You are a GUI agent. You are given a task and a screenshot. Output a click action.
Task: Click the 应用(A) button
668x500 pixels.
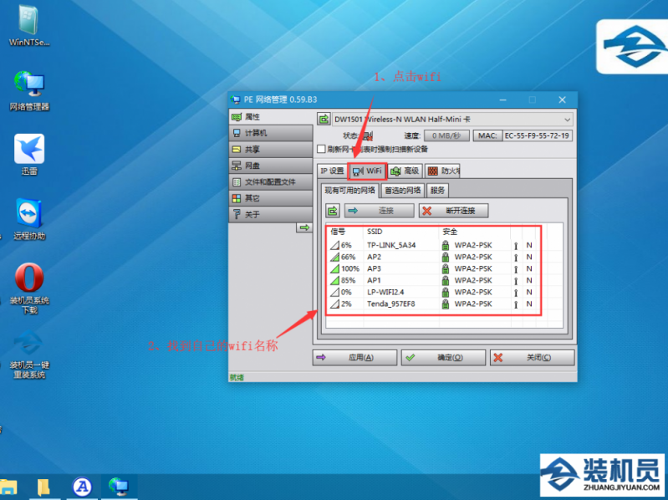[x=354, y=357]
